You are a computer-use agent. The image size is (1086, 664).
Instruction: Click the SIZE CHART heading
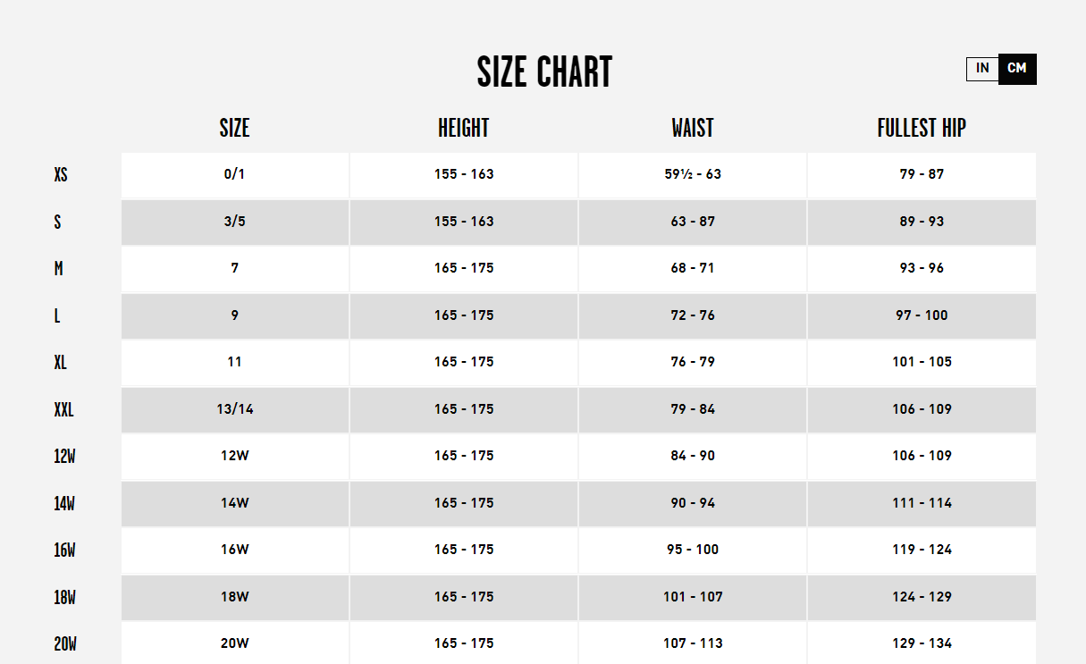tap(544, 72)
